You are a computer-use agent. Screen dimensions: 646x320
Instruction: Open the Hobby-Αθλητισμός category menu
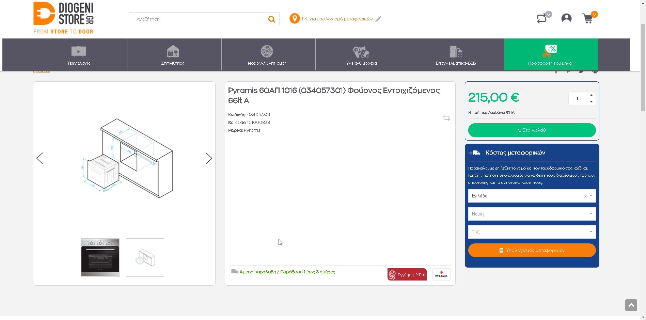coord(268,54)
